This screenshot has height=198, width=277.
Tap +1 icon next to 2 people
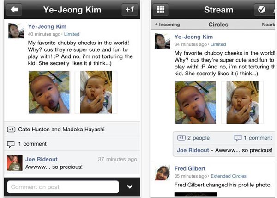click(181, 138)
